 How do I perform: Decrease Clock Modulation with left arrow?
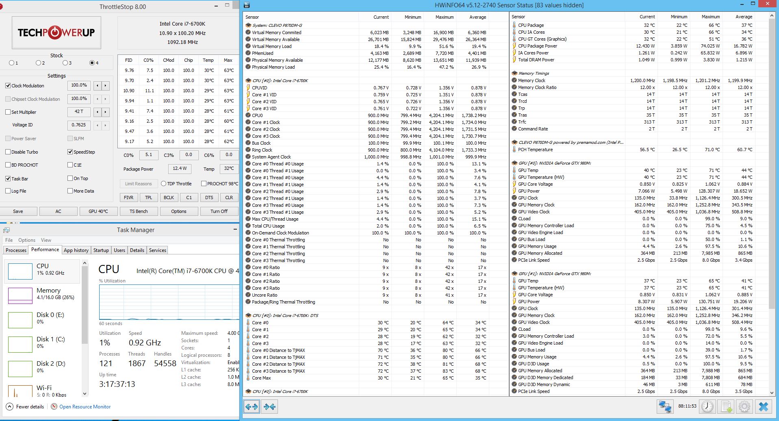coord(98,86)
